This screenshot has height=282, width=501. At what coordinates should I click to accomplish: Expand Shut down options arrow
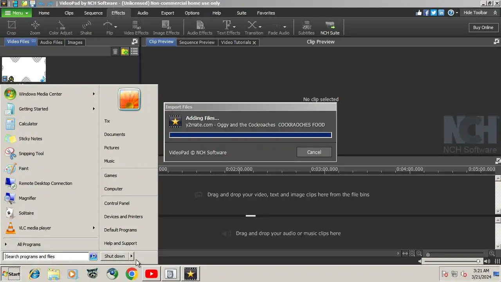click(x=132, y=256)
